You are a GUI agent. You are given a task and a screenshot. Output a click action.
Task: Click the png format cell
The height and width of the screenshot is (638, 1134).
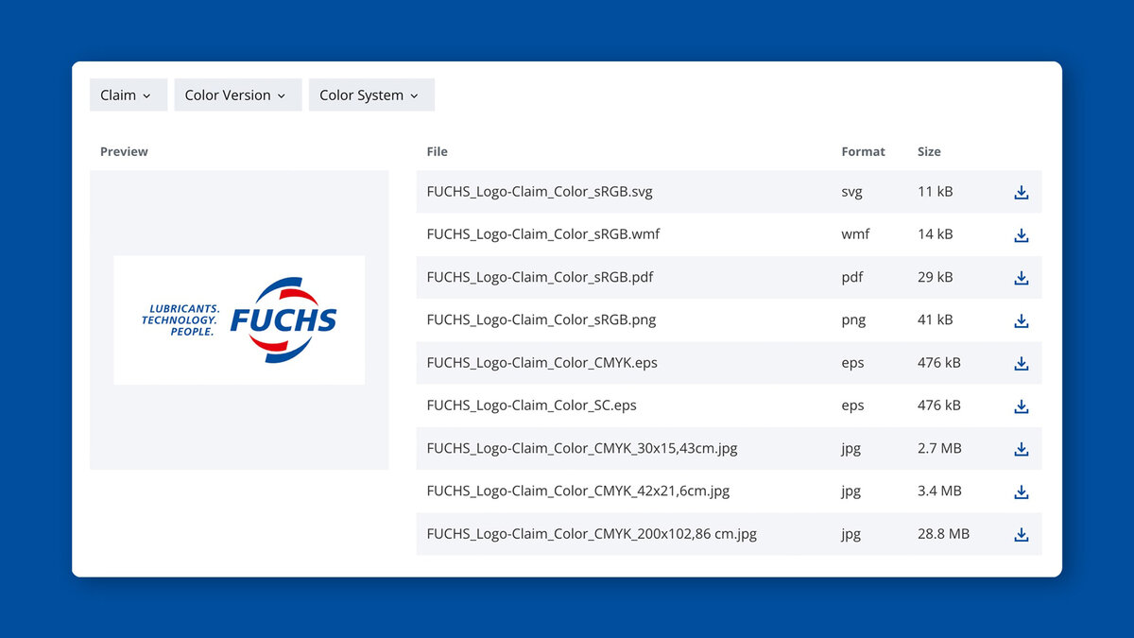tap(852, 320)
